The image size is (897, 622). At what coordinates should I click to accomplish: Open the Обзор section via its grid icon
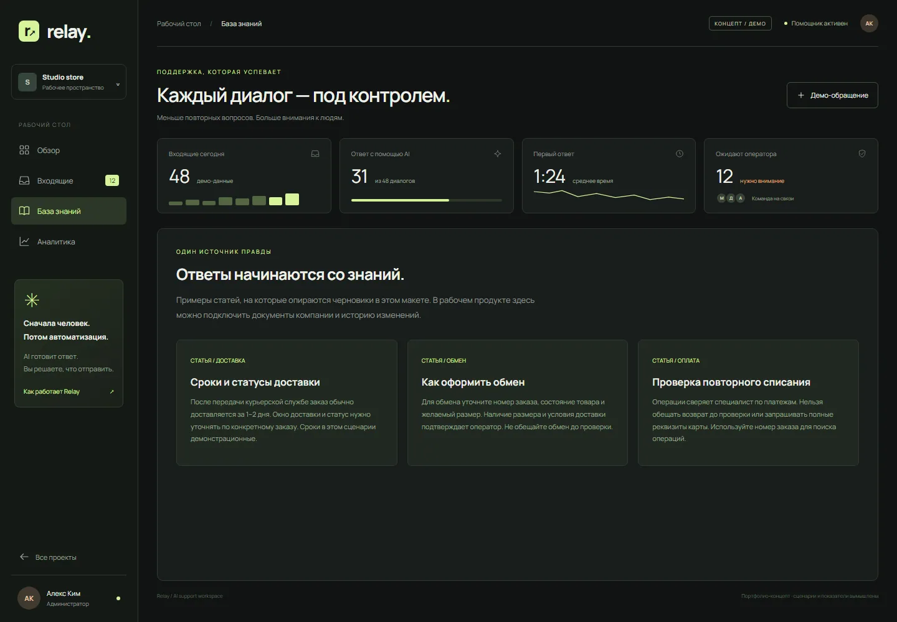coord(24,150)
